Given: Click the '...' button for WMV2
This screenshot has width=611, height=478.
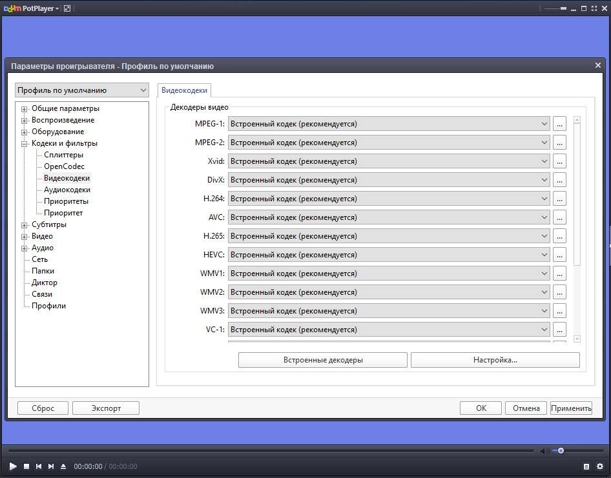Looking at the screenshot, I should click(x=559, y=292).
